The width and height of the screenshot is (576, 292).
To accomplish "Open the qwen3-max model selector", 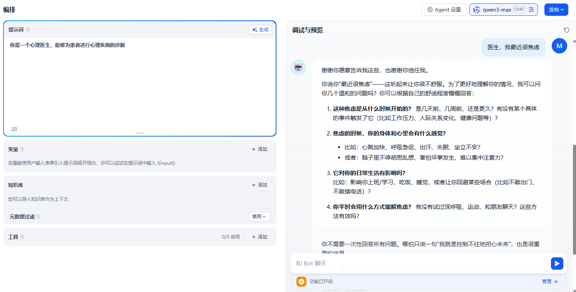I will click(x=497, y=10).
